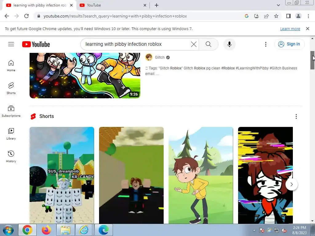The width and height of the screenshot is (315, 236).
Task: Close the 'learning with pibby' tab
Action: click(71, 5)
